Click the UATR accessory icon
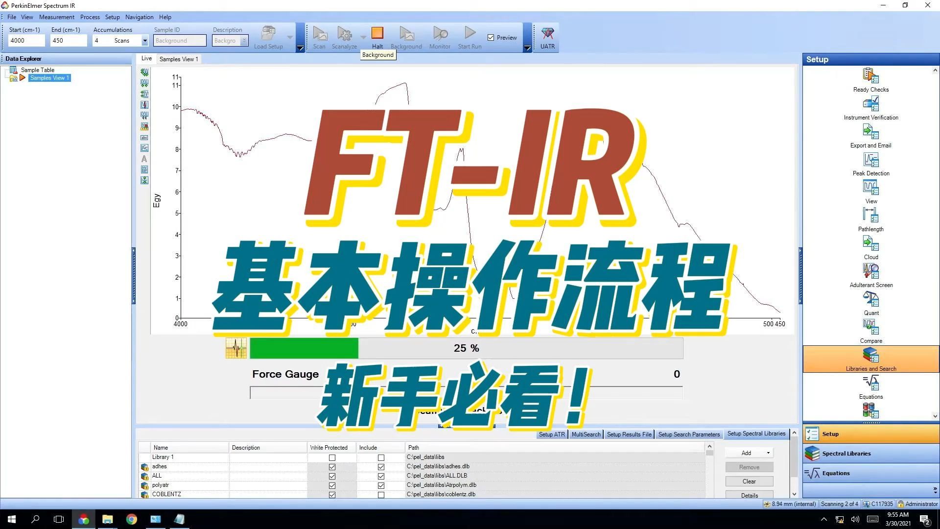 pyautogui.click(x=546, y=37)
